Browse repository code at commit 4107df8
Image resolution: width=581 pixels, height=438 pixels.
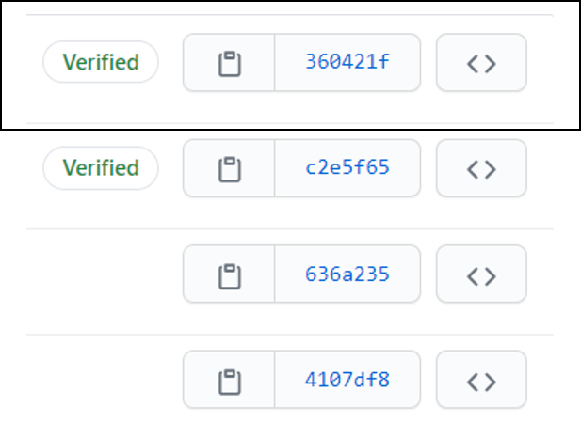[481, 380]
